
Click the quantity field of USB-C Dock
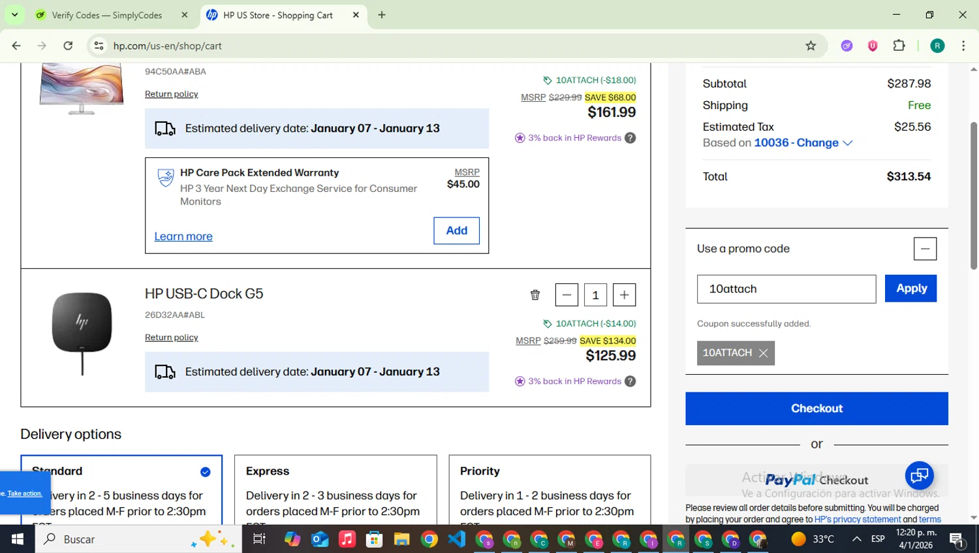(595, 295)
